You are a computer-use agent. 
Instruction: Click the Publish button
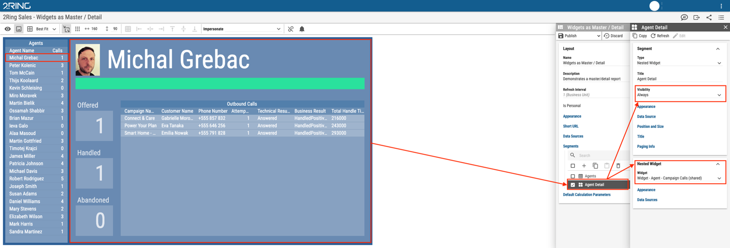(x=578, y=36)
